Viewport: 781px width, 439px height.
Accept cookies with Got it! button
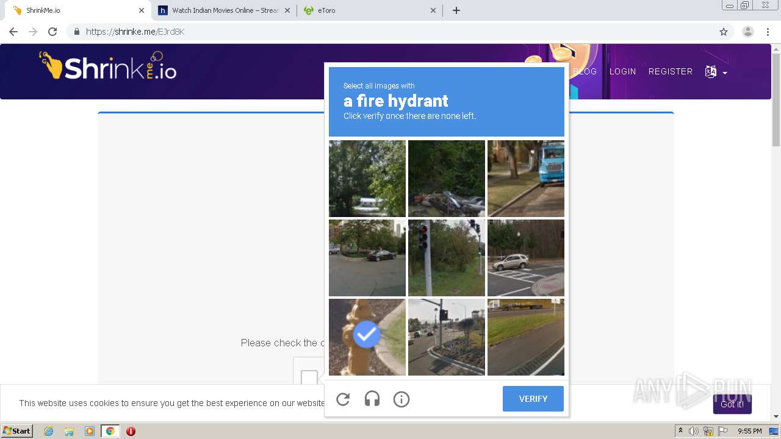[732, 404]
